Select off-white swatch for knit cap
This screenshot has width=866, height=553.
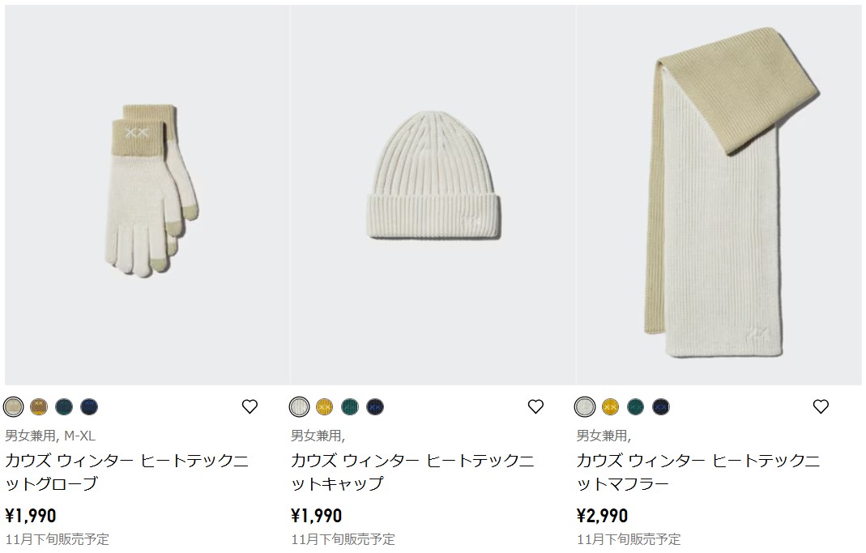click(300, 406)
